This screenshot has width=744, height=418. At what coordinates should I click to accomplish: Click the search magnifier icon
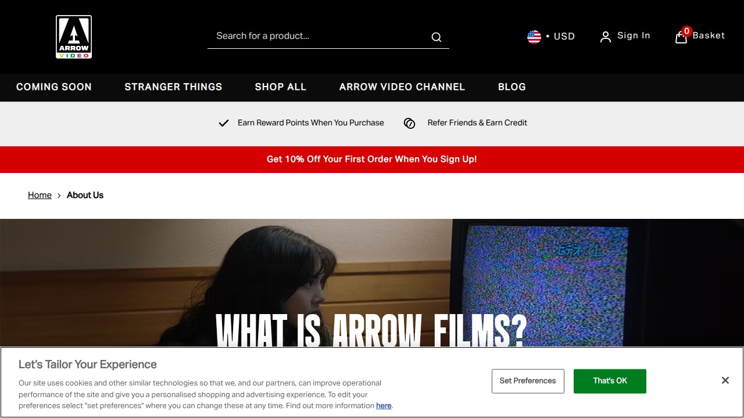point(437,37)
